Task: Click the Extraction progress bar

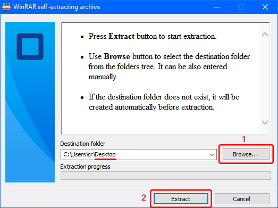Action: coord(166,176)
